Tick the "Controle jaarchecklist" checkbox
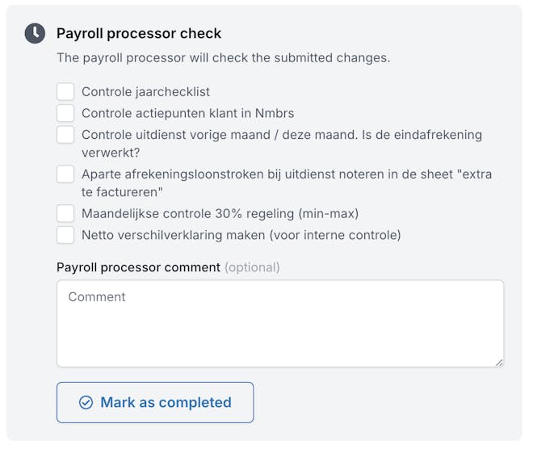 click(x=65, y=92)
